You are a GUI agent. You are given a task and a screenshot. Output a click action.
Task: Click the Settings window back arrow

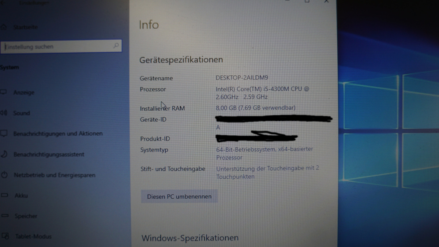coord(4,3)
